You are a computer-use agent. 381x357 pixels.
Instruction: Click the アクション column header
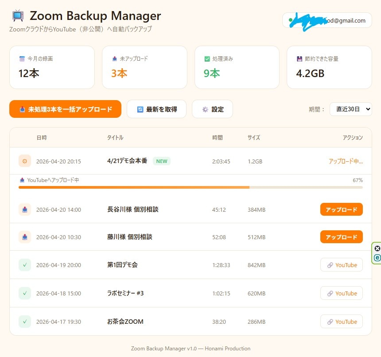pos(353,138)
